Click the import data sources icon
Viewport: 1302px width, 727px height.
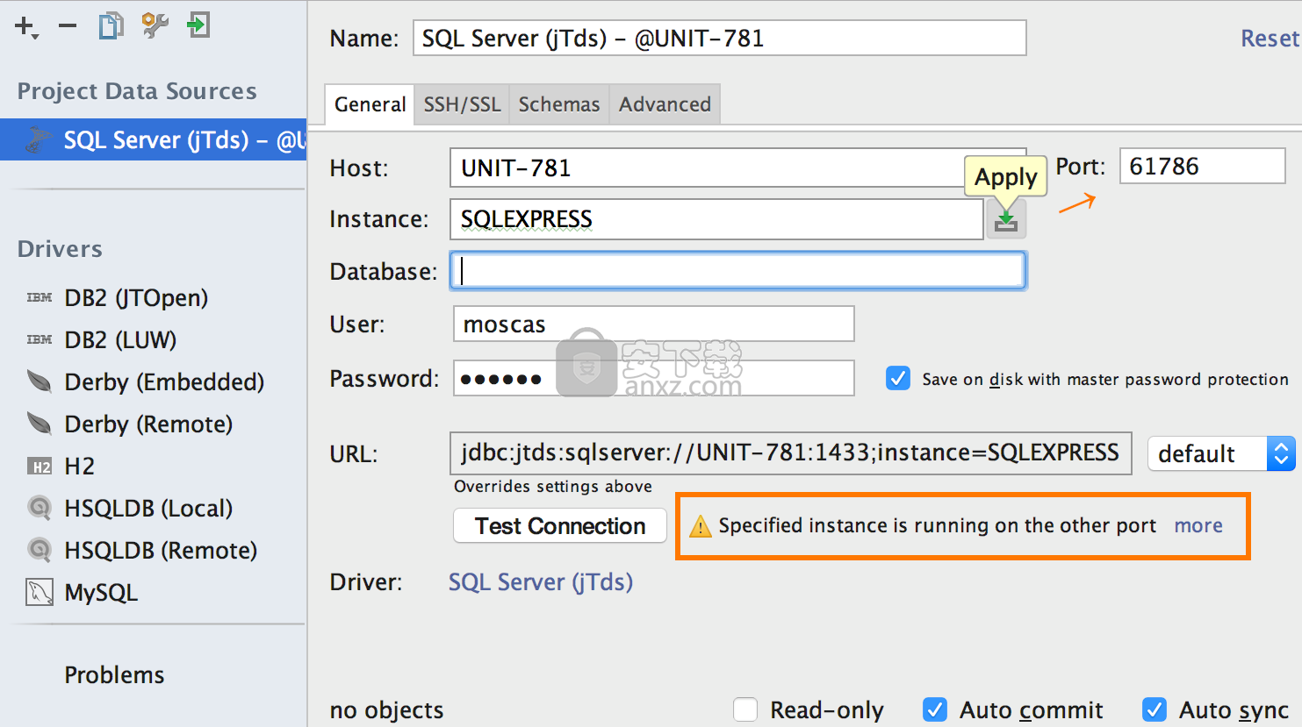198,25
